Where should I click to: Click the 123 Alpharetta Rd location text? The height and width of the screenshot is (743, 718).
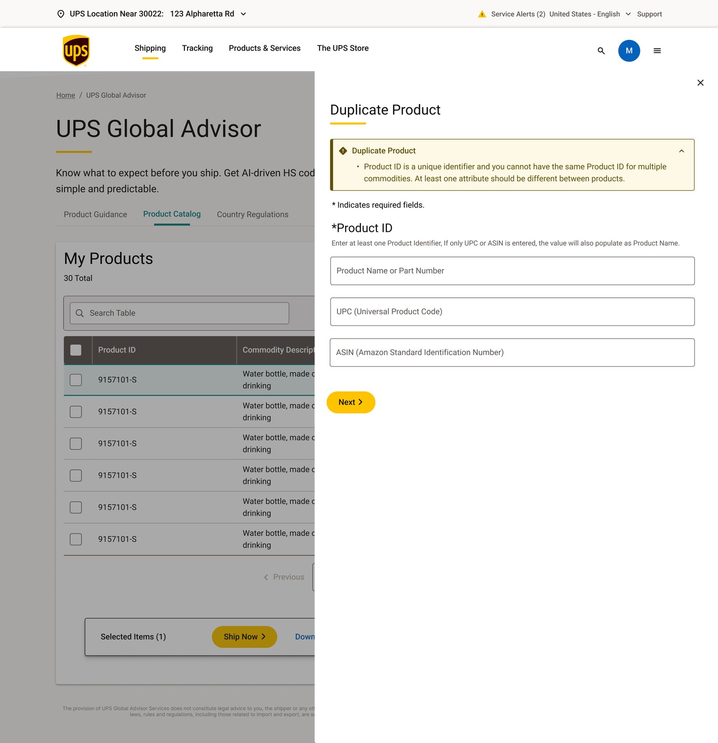tap(202, 14)
